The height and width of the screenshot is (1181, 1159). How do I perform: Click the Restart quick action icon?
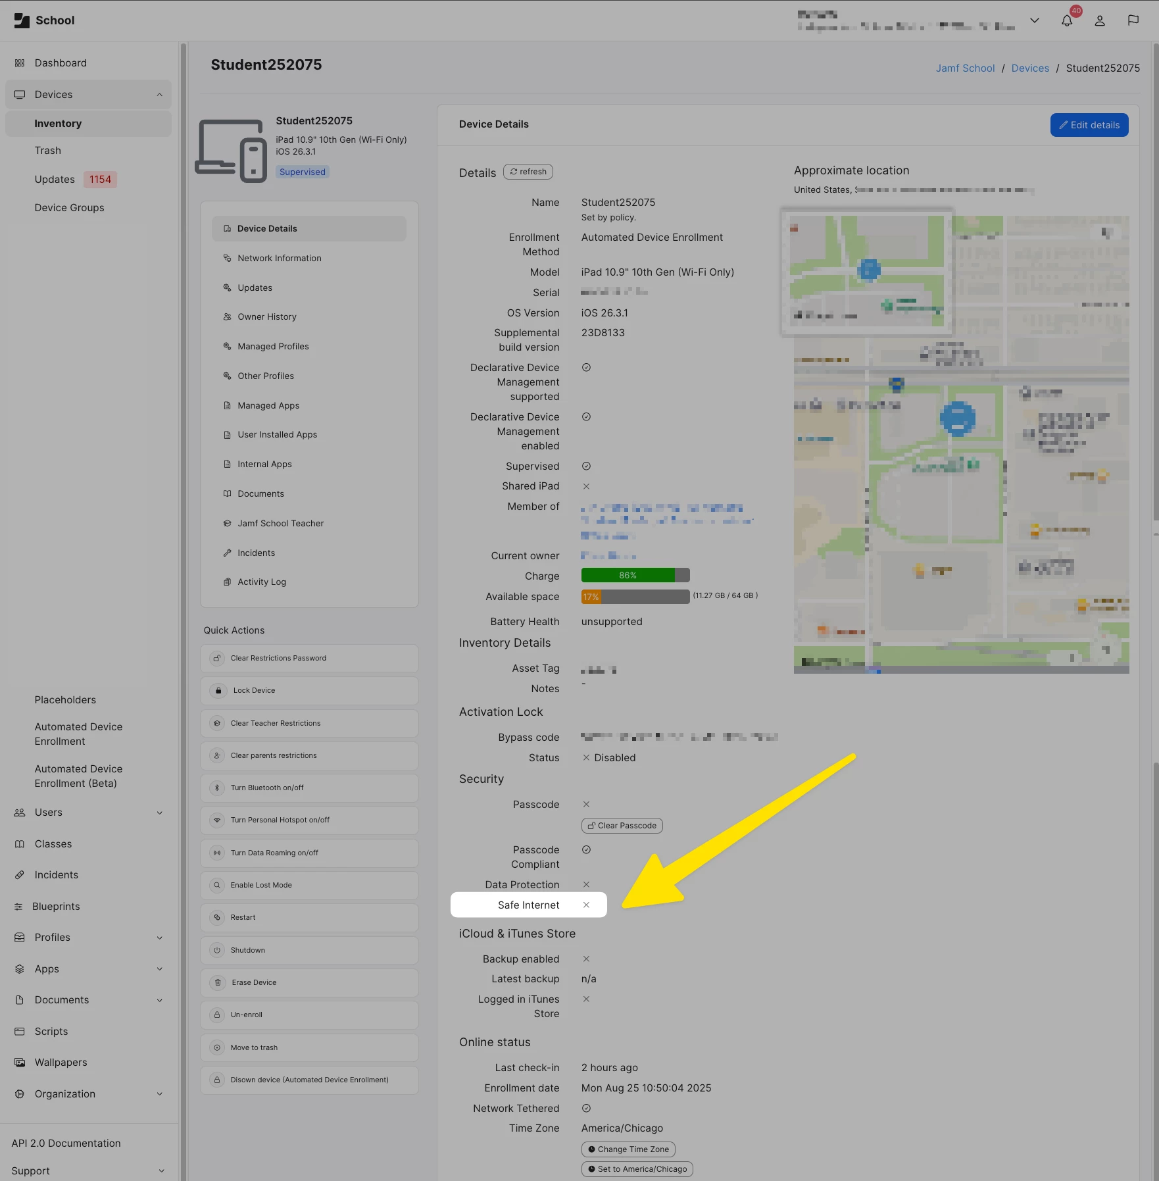217,917
